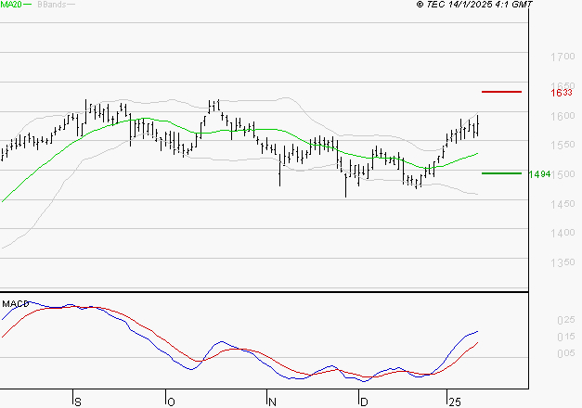Image resolution: width=582 pixels, height=408 pixels.
Task: Click the 1700 price axis label
Action: pyautogui.click(x=563, y=57)
